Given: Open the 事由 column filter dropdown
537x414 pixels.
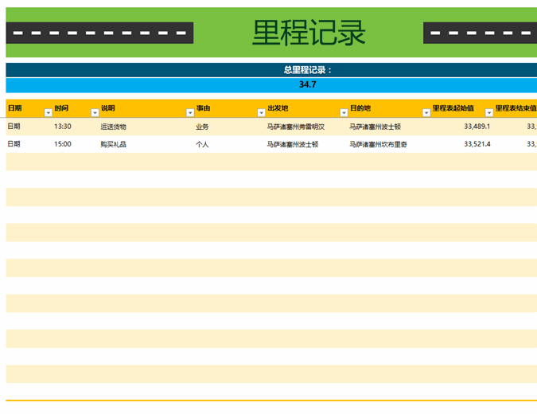Looking at the screenshot, I should click(261, 113).
